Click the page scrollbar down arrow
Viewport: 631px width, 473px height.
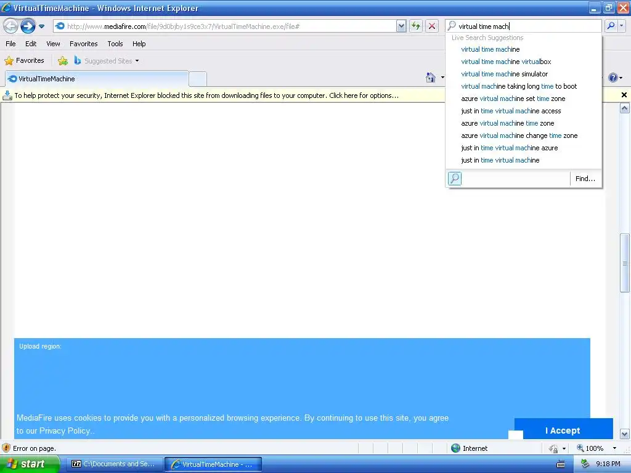click(x=625, y=434)
